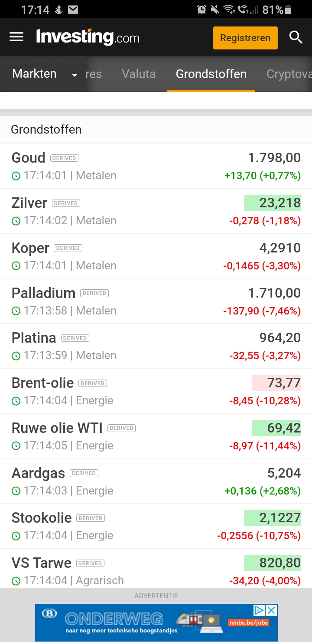Open the Markten menu label
This screenshot has height=642, width=312.
35,74
